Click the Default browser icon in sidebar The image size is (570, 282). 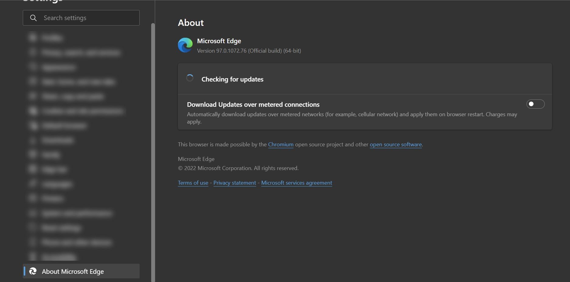(x=33, y=125)
